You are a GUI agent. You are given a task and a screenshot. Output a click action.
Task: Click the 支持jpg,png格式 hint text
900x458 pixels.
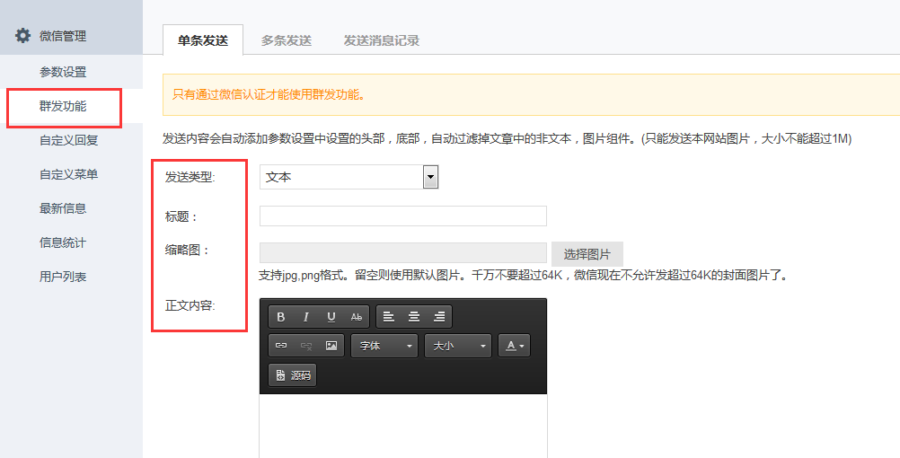tap(523, 276)
